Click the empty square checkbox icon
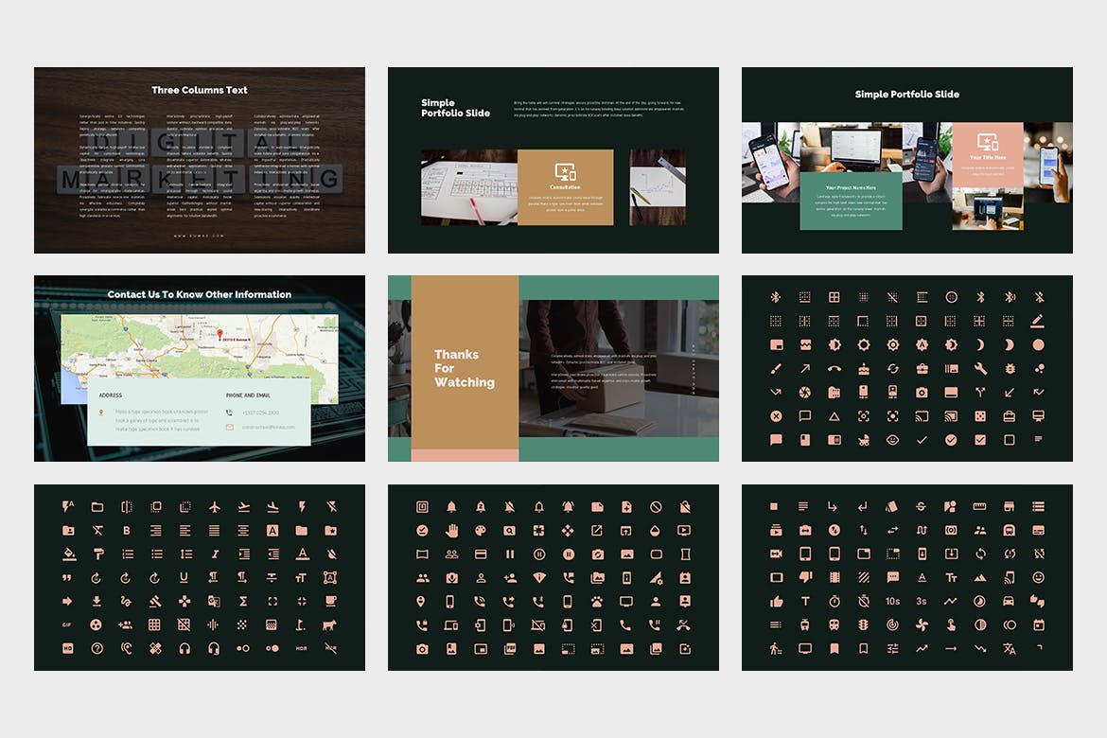 pos(1010,440)
